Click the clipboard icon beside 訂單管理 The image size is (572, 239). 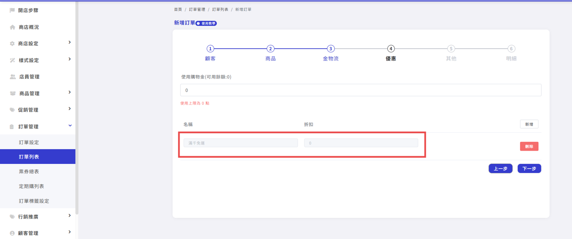12,127
